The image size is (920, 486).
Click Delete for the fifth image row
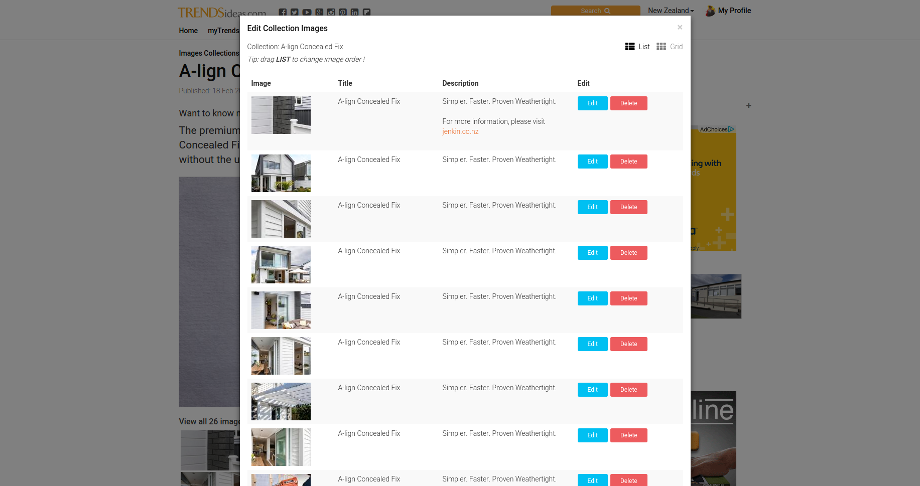coord(629,298)
